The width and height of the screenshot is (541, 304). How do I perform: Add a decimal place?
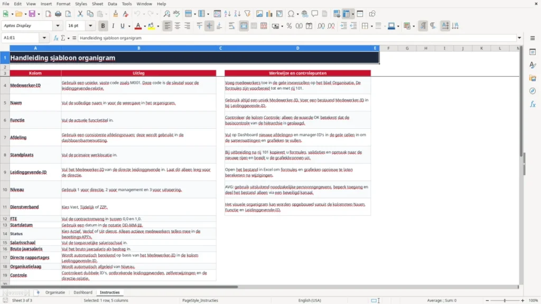[x=321, y=26]
